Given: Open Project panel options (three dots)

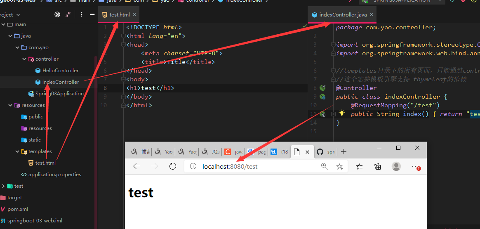Looking at the screenshot, I should [x=81, y=14].
